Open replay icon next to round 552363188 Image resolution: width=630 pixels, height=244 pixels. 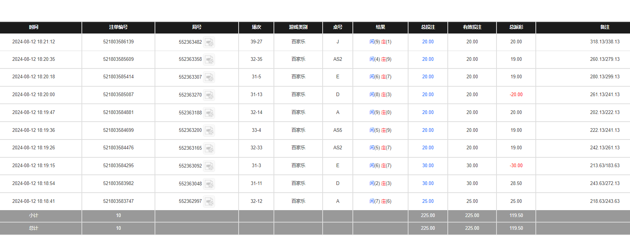[x=209, y=113]
